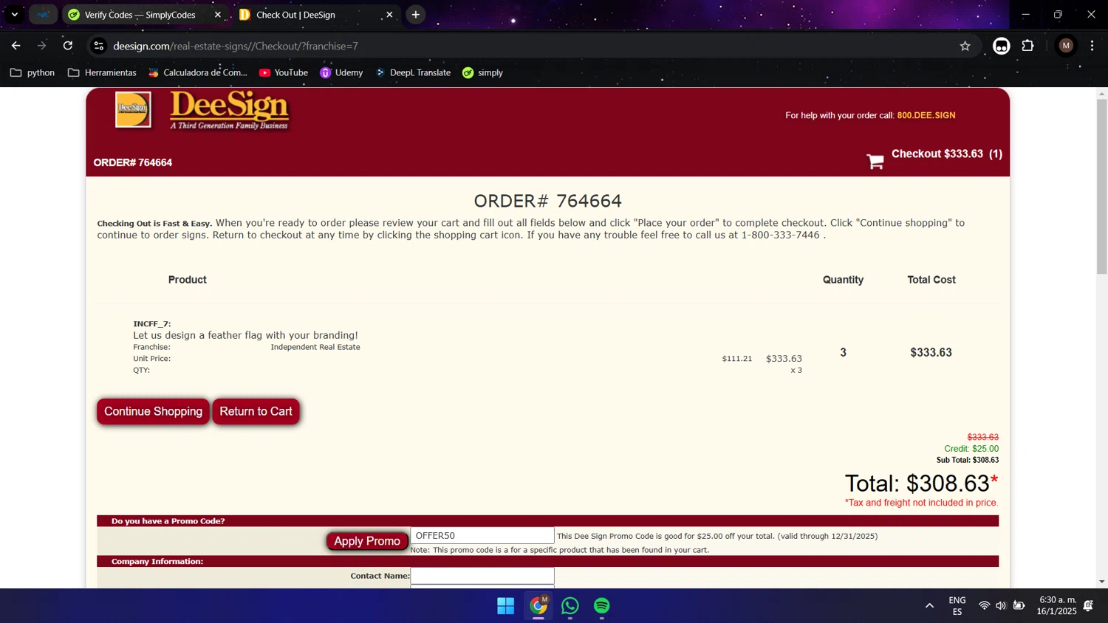Open the Herramientas bookmarks folder
1108x623 pixels.
[x=102, y=72]
